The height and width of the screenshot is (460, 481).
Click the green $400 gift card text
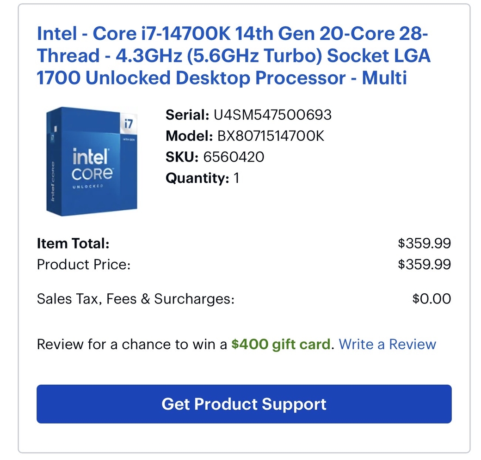point(281,344)
